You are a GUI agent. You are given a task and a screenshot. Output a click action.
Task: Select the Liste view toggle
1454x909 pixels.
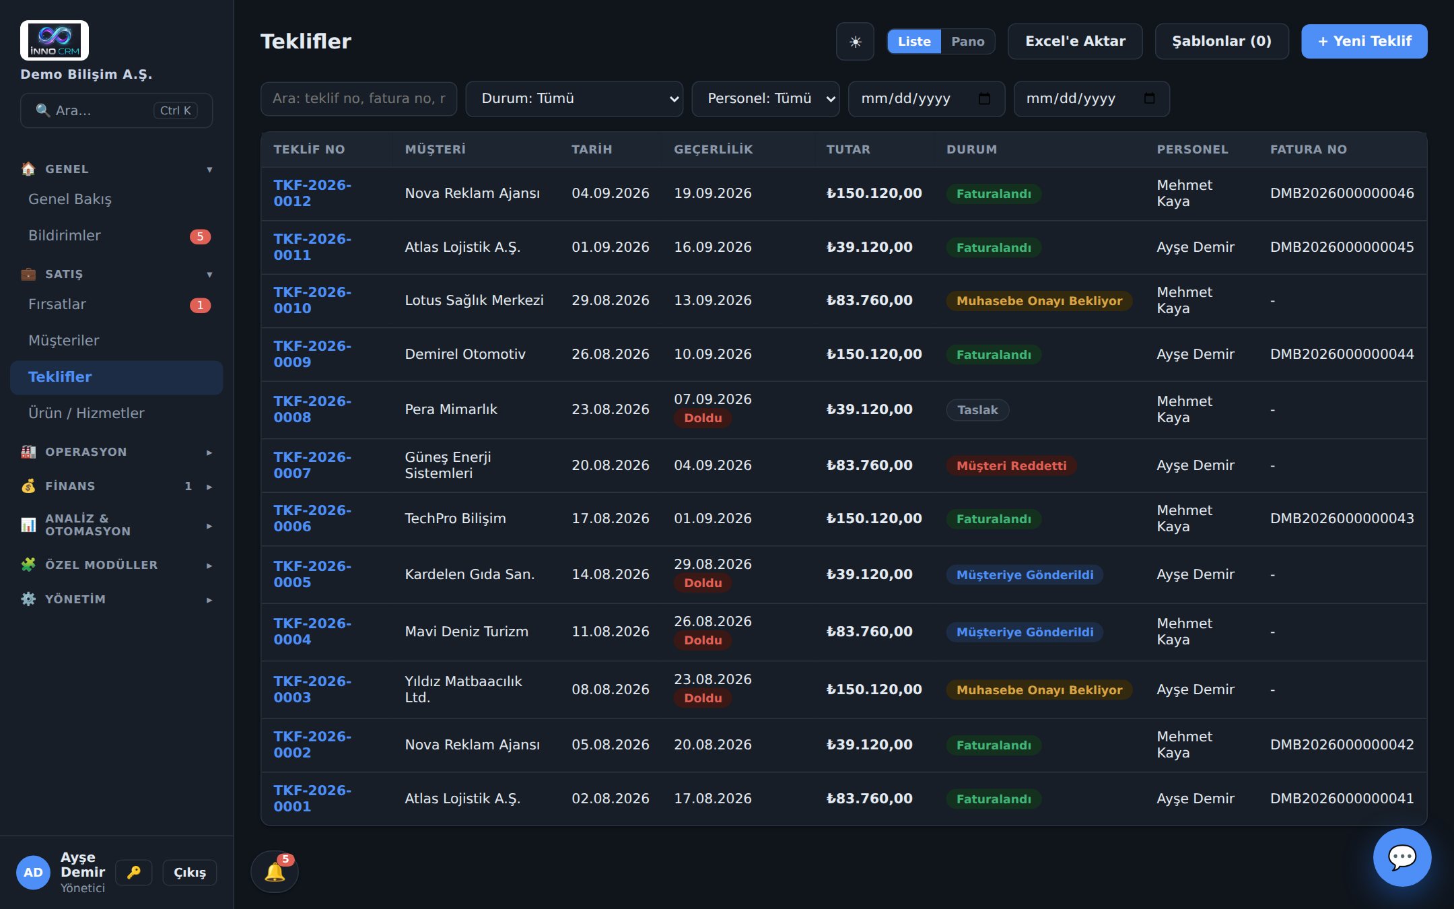click(913, 42)
